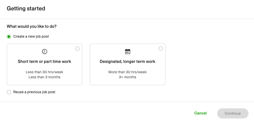This screenshot has width=254, height=122.
Task: Click the 'Short term or part time work' title
Action: click(44, 61)
